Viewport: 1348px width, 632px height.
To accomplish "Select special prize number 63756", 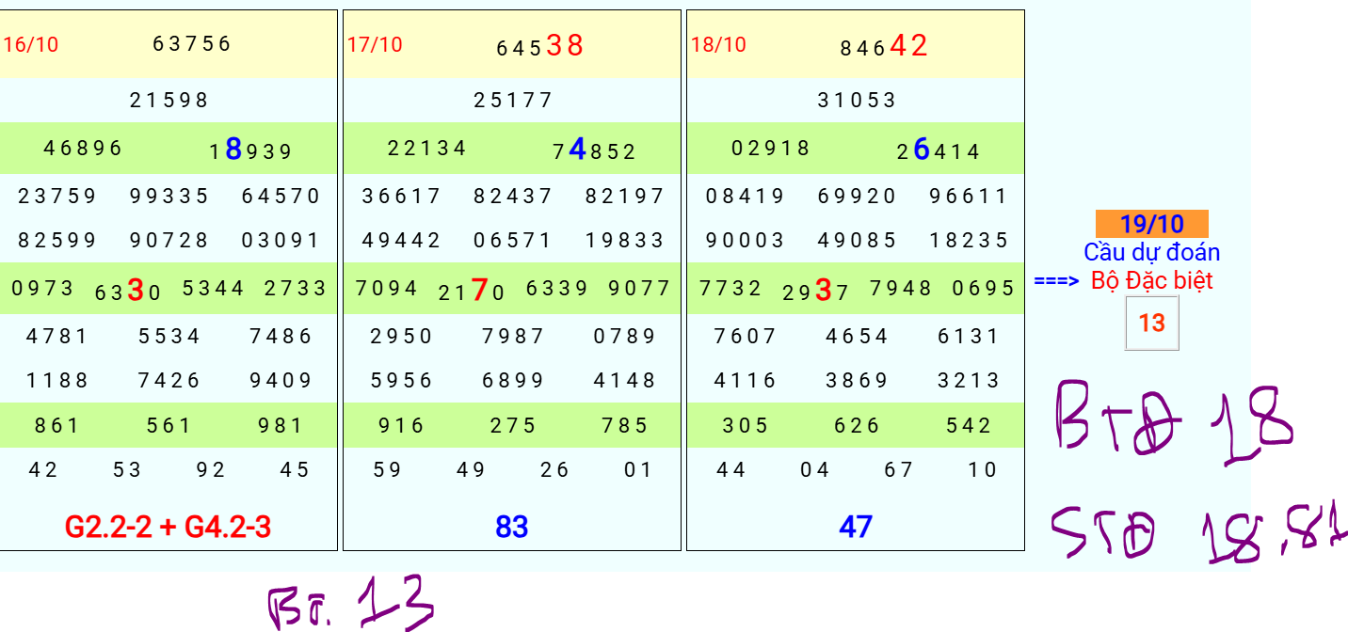I will [x=192, y=43].
